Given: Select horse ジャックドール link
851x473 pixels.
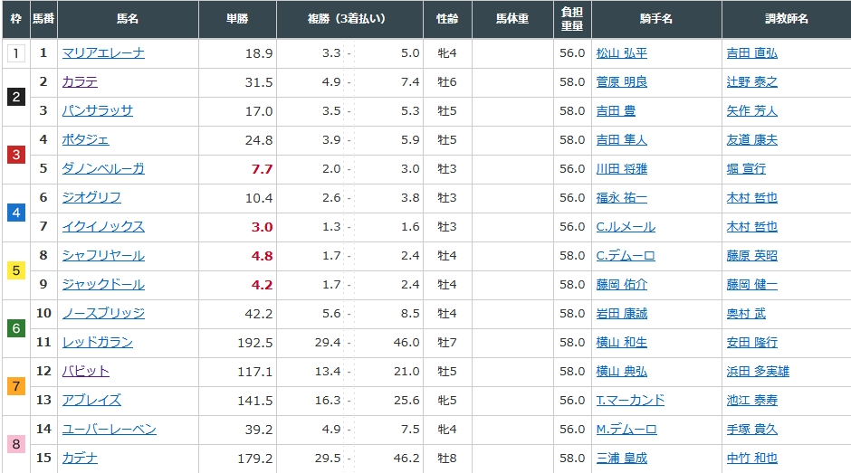Looking at the screenshot, I should pyautogui.click(x=103, y=285).
